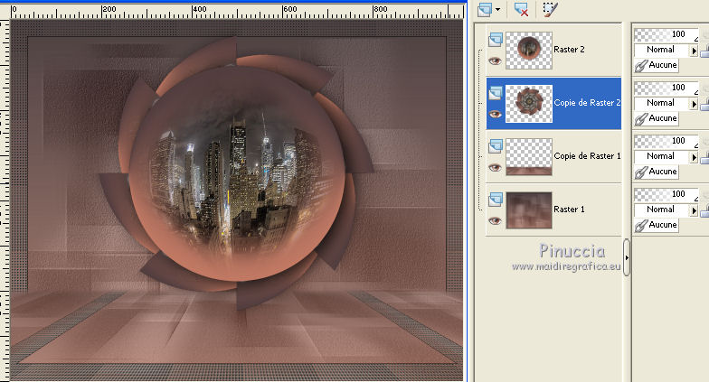Open the New Layer dropdown icon
Image resolution: width=709 pixels, height=382 pixels.
pyautogui.click(x=485, y=9)
